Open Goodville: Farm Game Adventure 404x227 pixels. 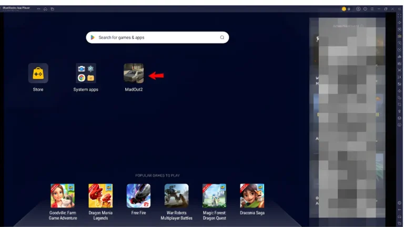(63, 195)
